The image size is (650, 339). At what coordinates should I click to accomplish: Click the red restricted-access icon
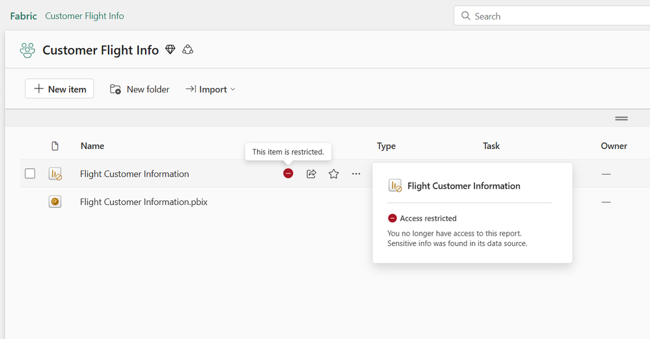click(288, 174)
